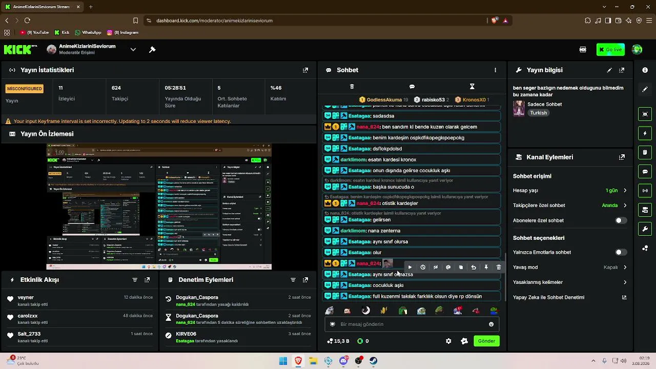Click the icon between gear and Gönder
The height and width of the screenshot is (369, 656).
(464, 341)
